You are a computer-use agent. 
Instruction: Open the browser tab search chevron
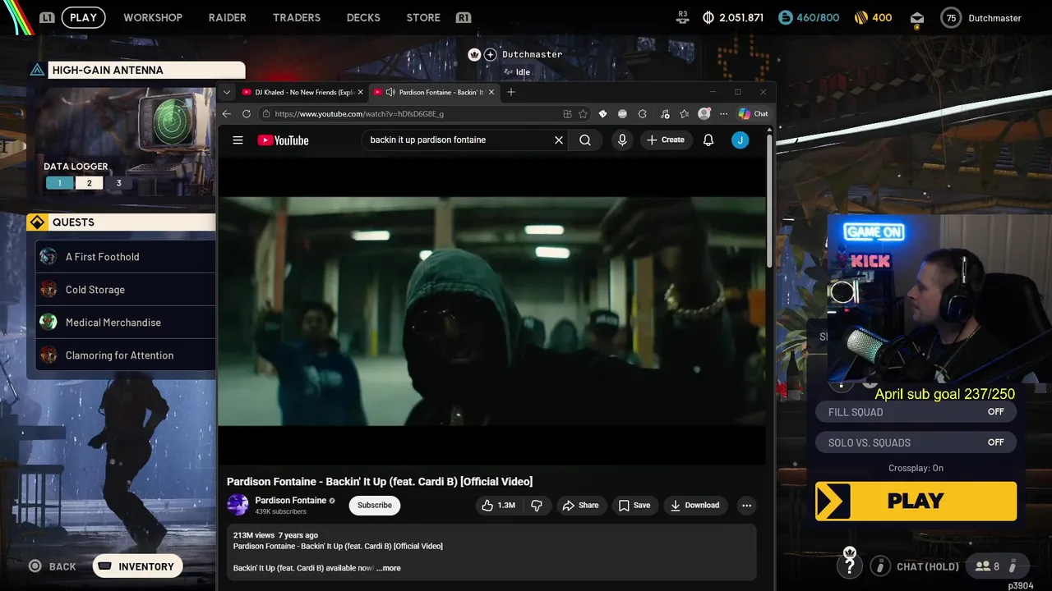pyautogui.click(x=228, y=92)
